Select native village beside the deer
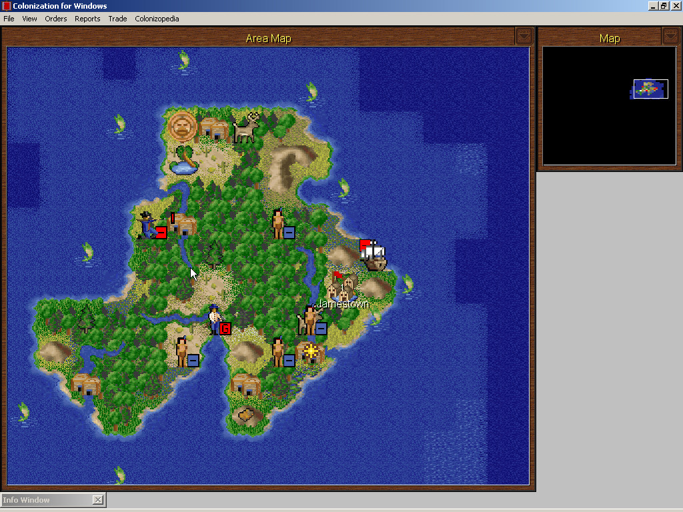The height and width of the screenshot is (512, 683). pos(214,129)
